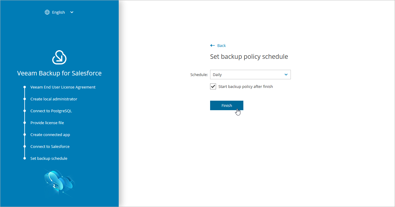Click the Finish button
395x207 pixels.
click(227, 105)
